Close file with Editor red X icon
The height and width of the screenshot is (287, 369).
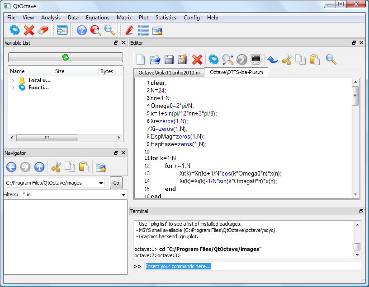tap(197, 60)
